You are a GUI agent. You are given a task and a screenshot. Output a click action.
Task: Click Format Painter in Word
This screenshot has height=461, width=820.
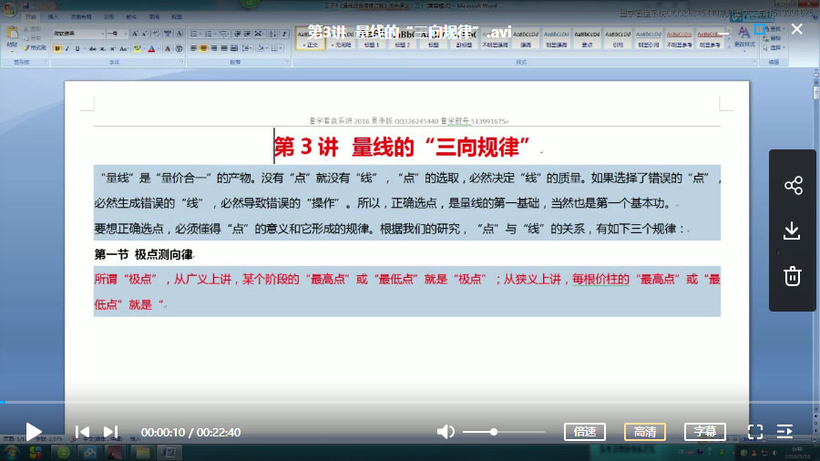pos(35,48)
